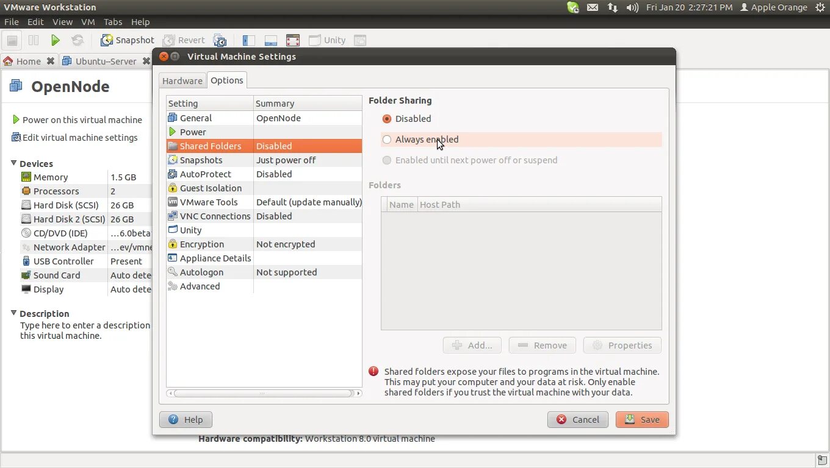Open the snapshot manager toolbar icon
Image resolution: width=830 pixels, height=468 pixels.
point(220,40)
